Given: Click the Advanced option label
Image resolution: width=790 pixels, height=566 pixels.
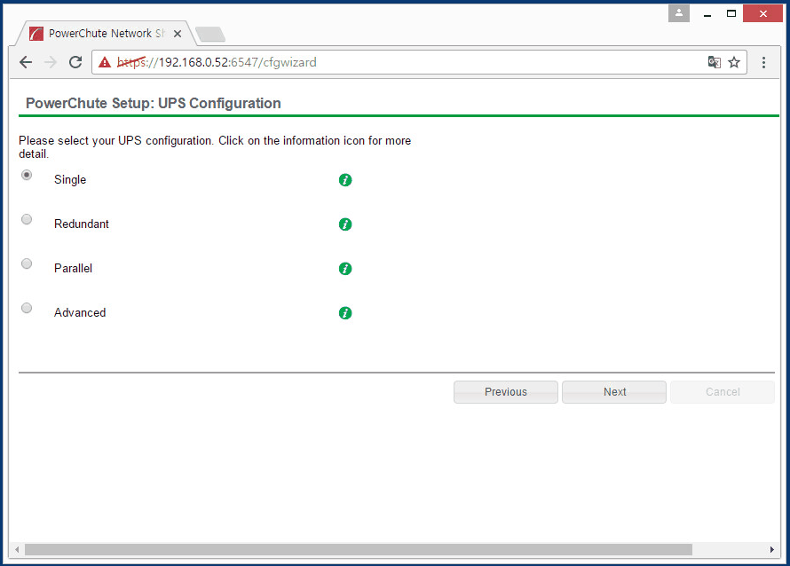Looking at the screenshot, I should 80,312.
